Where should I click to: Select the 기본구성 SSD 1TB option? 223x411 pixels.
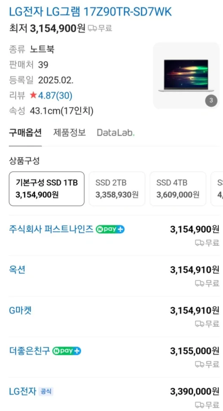coord(47,189)
